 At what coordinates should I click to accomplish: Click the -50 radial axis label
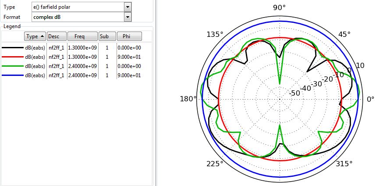(294, 93)
